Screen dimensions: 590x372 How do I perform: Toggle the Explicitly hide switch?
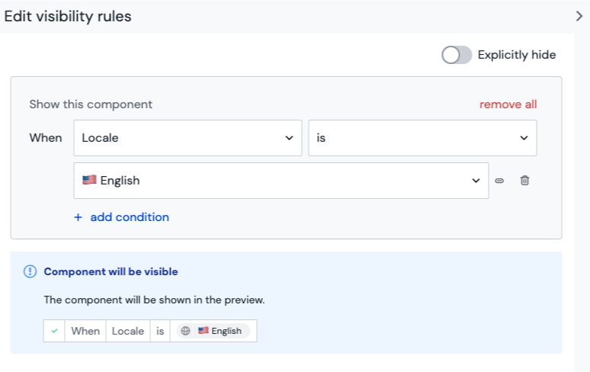[457, 55]
